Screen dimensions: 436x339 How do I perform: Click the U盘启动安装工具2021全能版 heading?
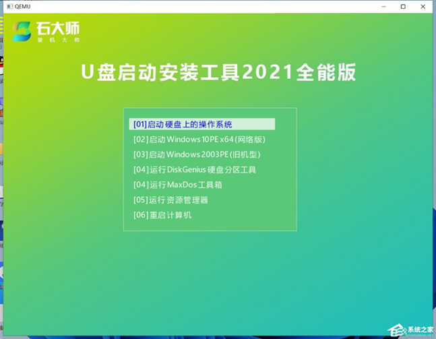(x=218, y=73)
